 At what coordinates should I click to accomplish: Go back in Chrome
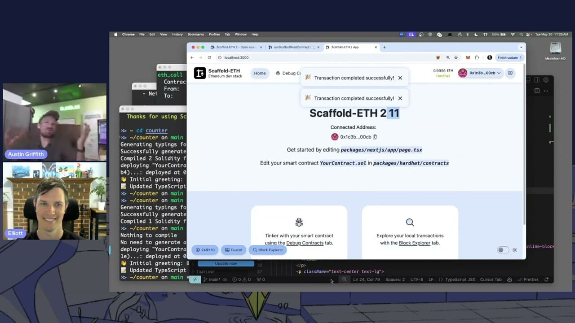click(192, 57)
